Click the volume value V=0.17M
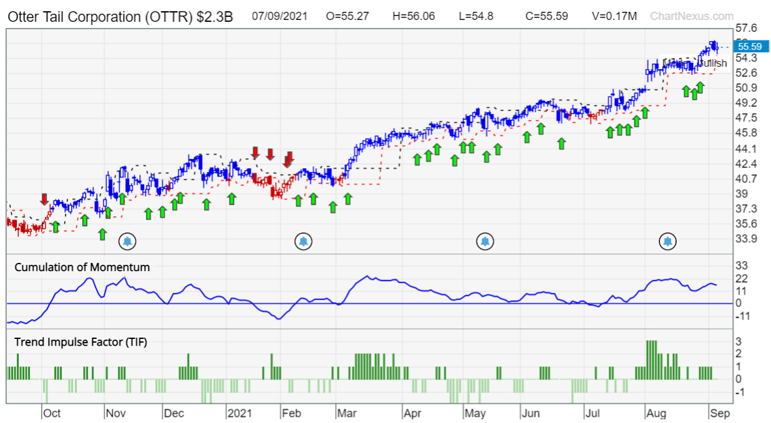This screenshot has height=423, width=771. point(614,16)
